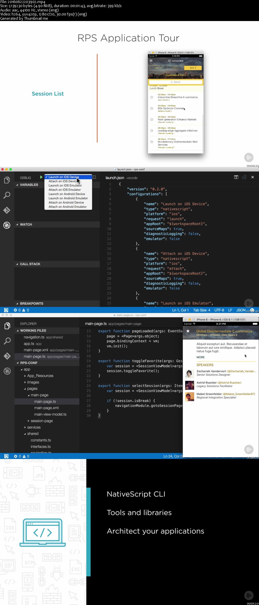
Task: Open main-page.xml under main-page folder
Action: pos(47,408)
